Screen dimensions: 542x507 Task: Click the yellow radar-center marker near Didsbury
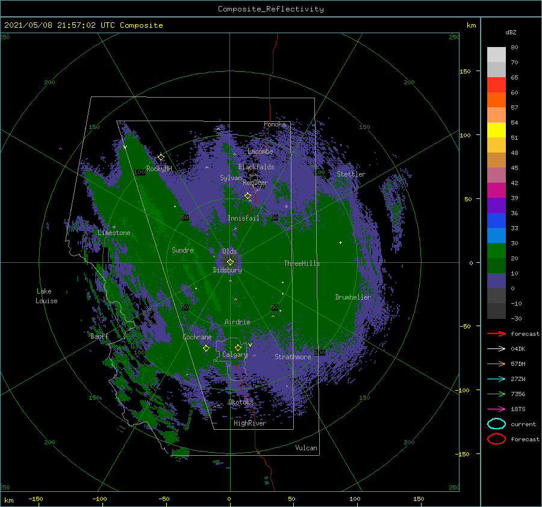(230, 262)
